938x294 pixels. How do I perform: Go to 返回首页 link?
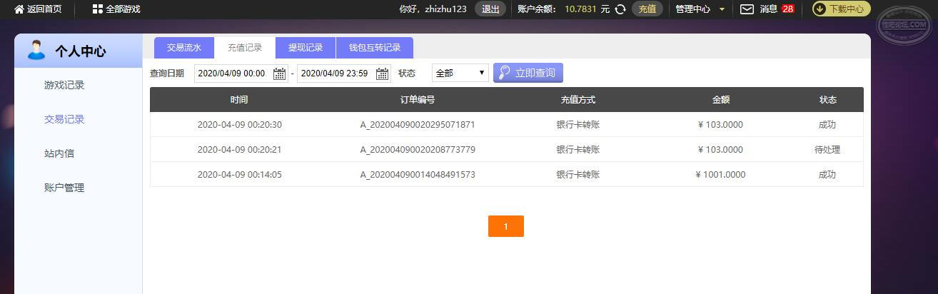tap(44, 9)
